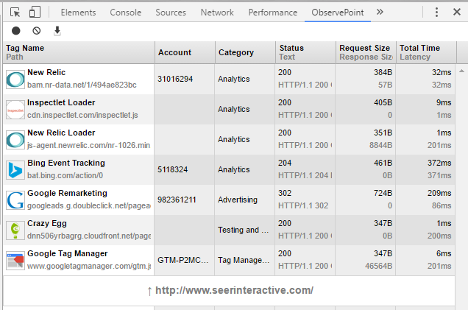
Task: Switch to the Network tab
Action: click(217, 13)
